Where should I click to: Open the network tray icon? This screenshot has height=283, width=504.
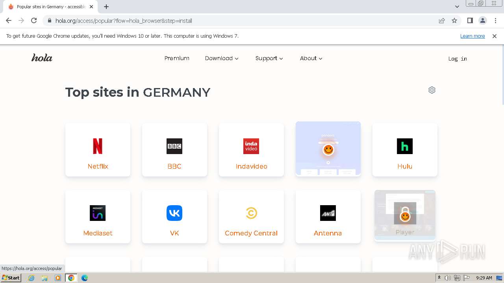[457, 278]
